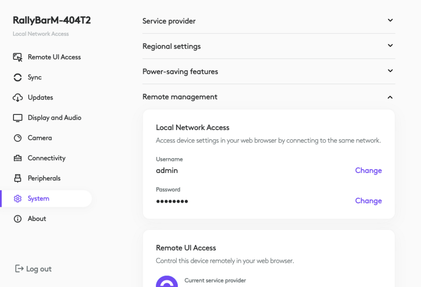Click the Password field label
421x287 pixels.
click(x=168, y=190)
